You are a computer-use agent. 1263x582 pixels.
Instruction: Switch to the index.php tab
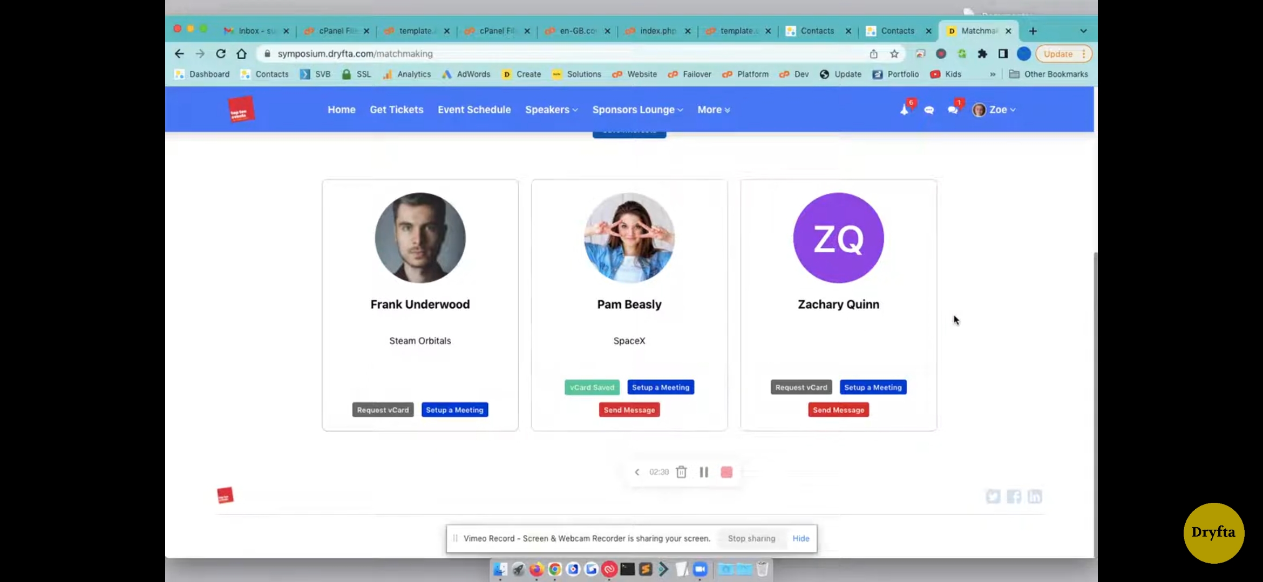[x=657, y=31]
